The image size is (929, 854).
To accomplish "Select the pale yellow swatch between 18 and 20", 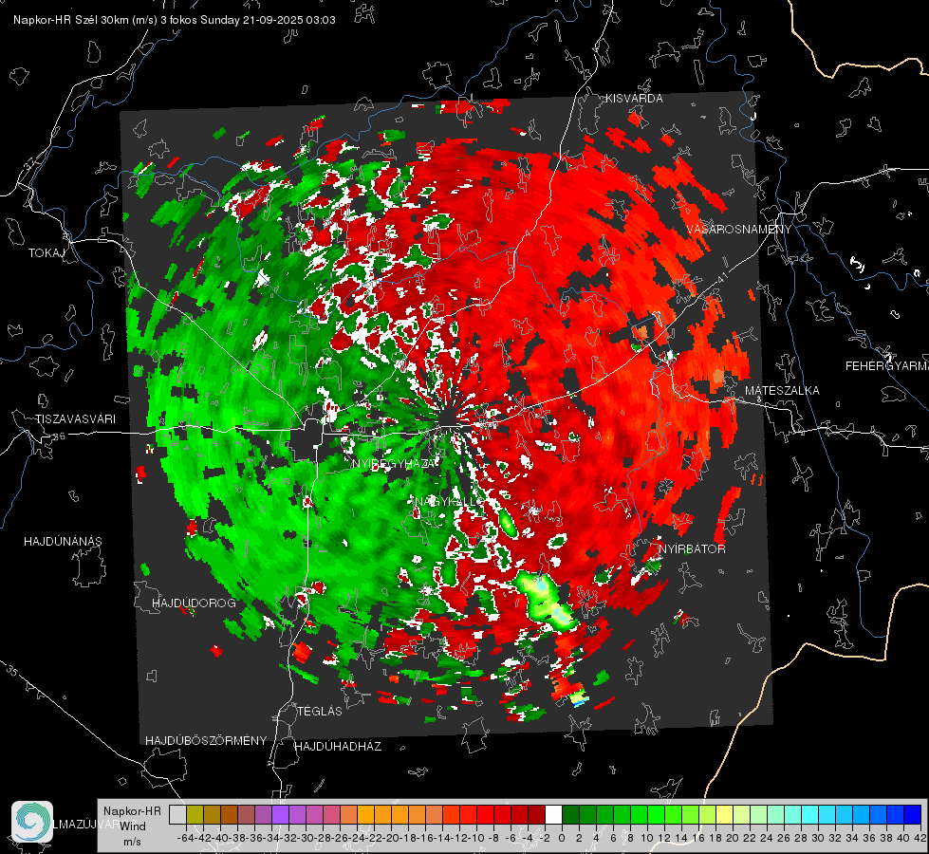I will (x=725, y=814).
